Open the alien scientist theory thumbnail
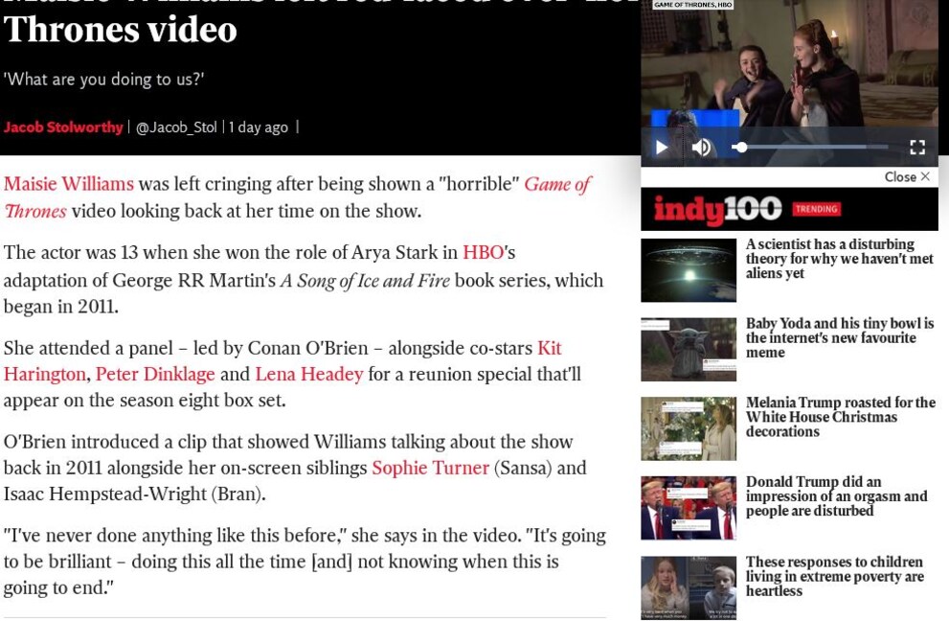The image size is (949, 621). (689, 270)
